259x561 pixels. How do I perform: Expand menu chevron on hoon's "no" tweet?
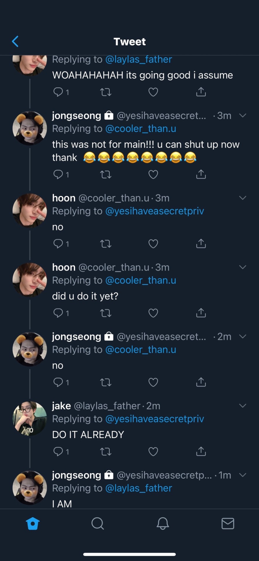(243, 198)
